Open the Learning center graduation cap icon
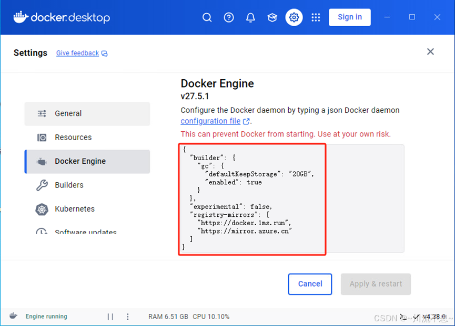This screenshot has width=455, height=326. [272, 17]
